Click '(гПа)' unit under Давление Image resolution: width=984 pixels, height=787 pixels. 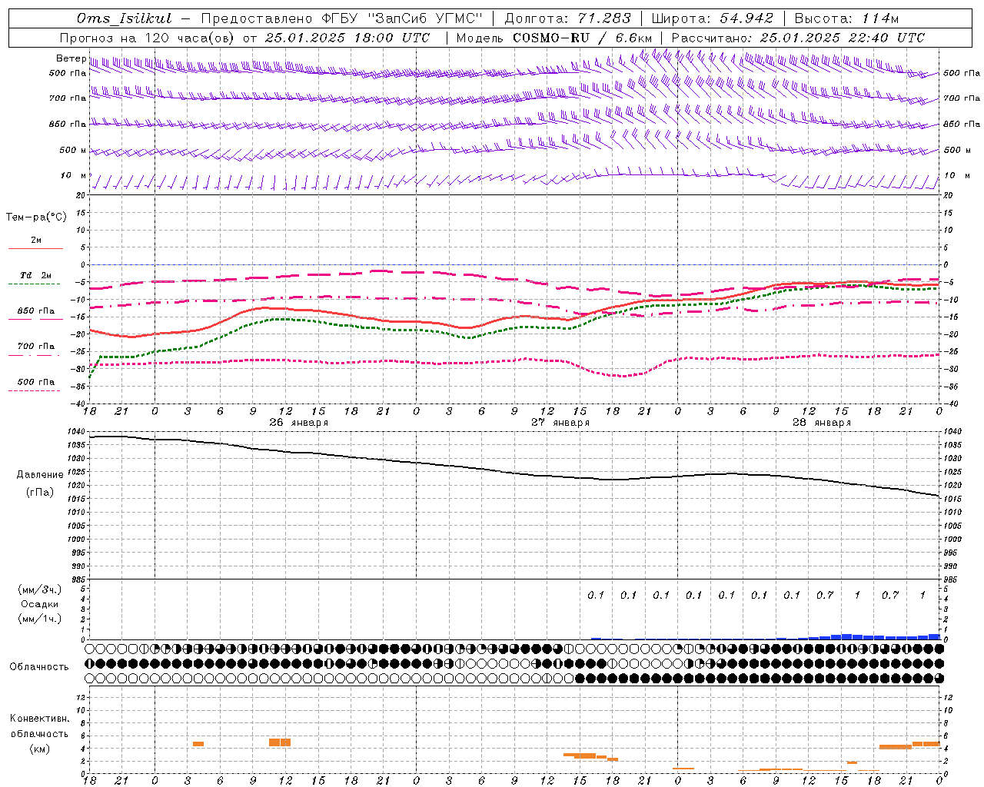(40, 493)
